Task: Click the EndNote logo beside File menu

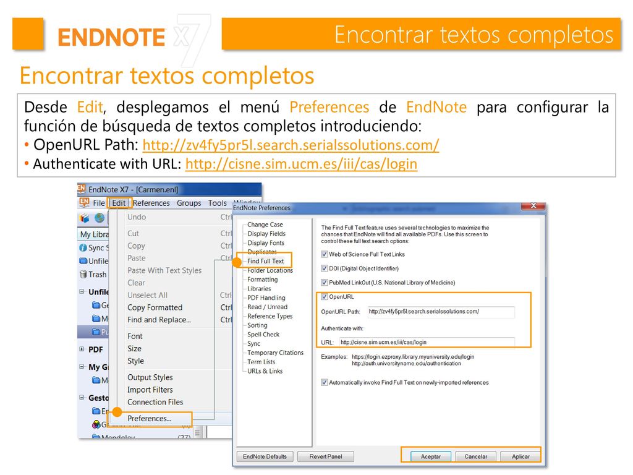Action: click(x=84, y=202)
